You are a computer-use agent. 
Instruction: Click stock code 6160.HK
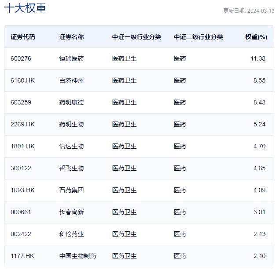[x=23, y=80]
